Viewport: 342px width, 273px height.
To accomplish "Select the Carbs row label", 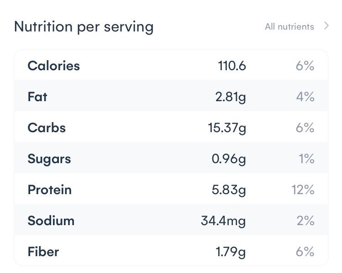I will 47,128.
